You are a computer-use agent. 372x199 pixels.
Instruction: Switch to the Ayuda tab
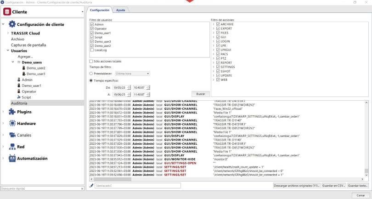click(x=121, y=10)
